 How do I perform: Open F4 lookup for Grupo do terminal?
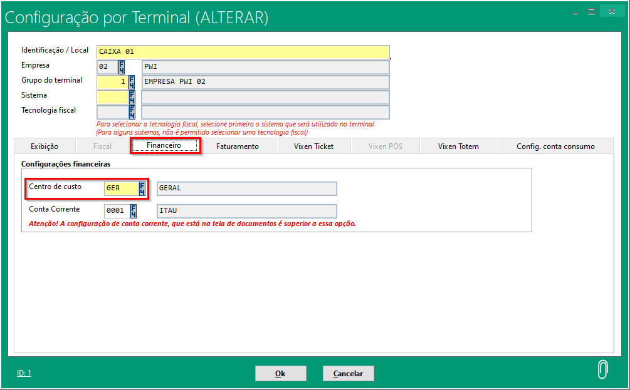click(132, 82)
